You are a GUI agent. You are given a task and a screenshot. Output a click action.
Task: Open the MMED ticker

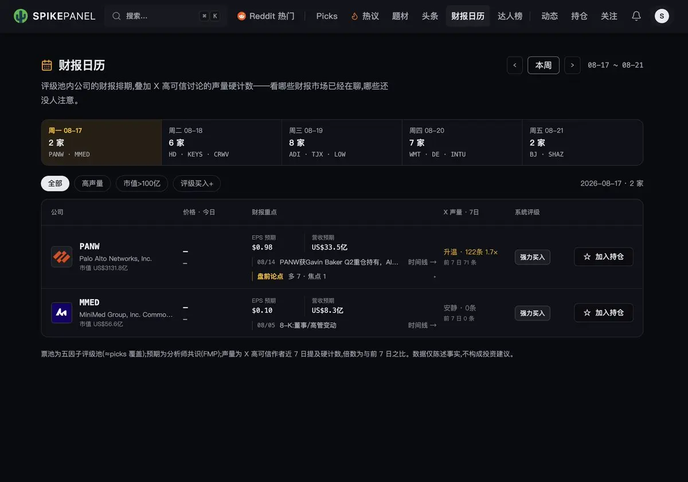coord(89,303)
